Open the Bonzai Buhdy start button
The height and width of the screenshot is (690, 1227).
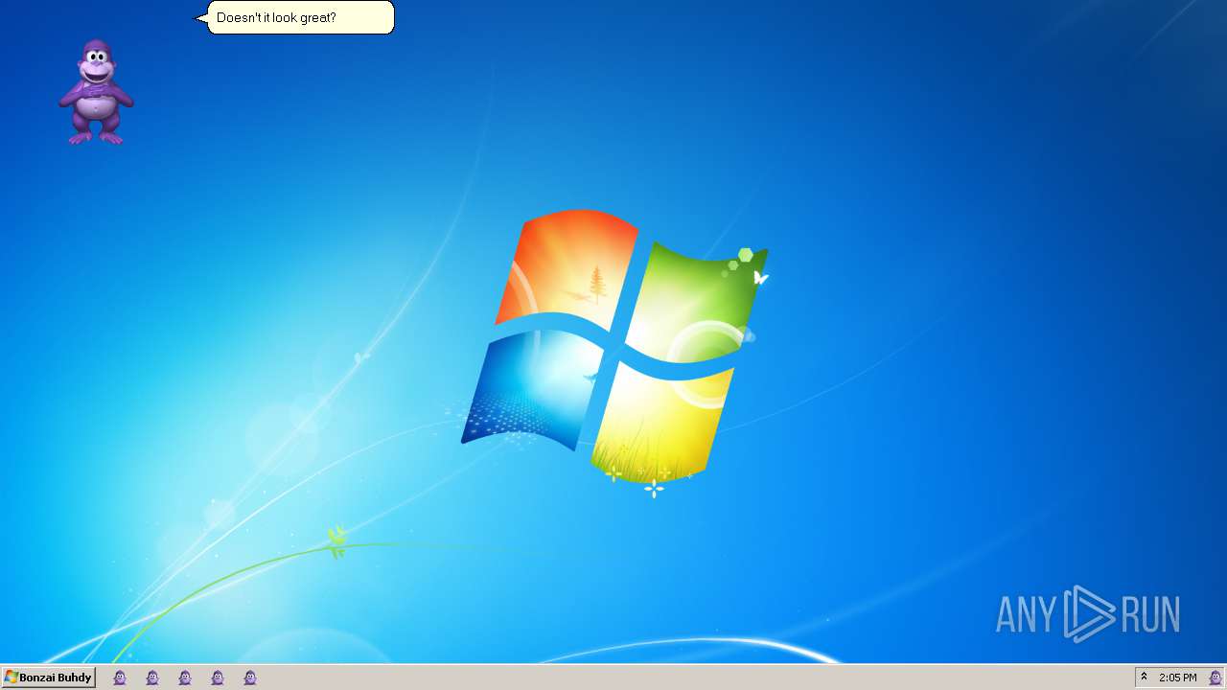pos(48,678)
